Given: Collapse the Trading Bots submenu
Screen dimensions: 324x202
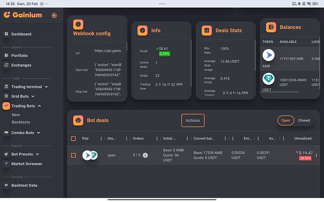Looking at the screenshot, I should [39, 106].
